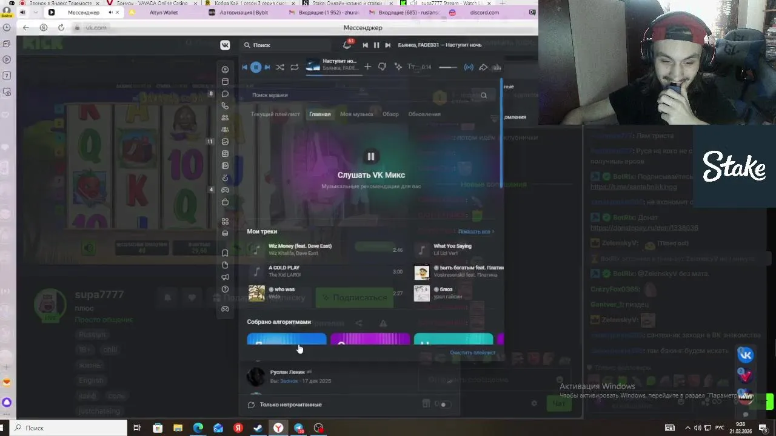Pause the VK Микс playback
The height and width of the screenshot is (436, 776).
[371, 156]
